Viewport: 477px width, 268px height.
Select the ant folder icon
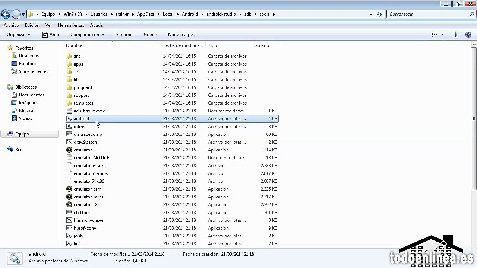tap(69, 56)
